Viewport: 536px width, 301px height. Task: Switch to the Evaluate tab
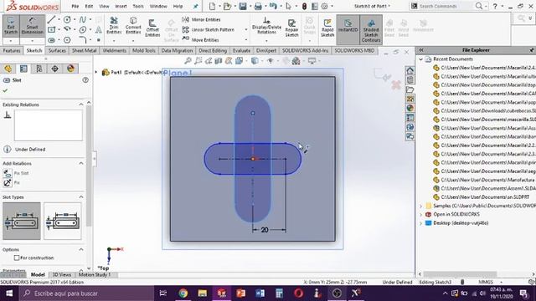coord(241,50)
